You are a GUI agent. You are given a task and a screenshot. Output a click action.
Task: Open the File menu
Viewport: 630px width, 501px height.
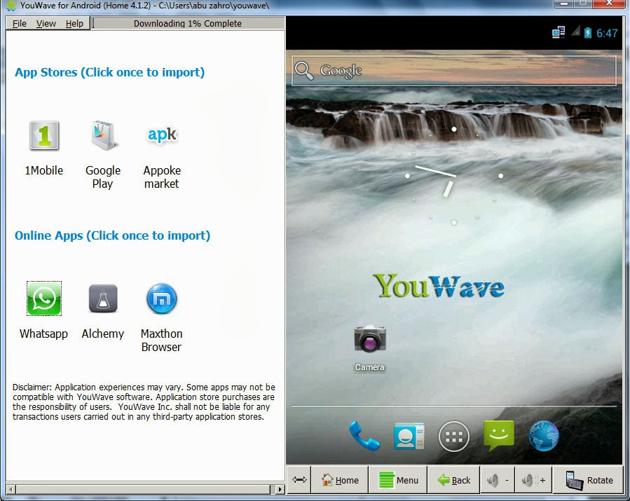(x=19, y=23)
